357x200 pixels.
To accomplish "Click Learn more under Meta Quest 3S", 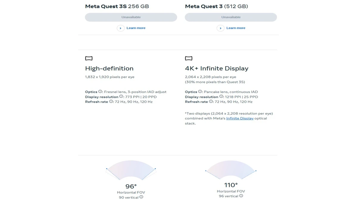I will 136,28.
